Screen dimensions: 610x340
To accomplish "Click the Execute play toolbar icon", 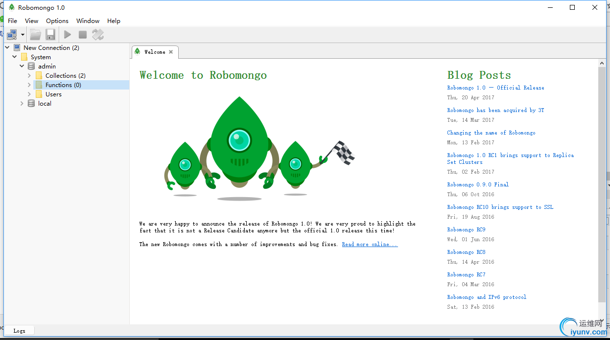I will [x=68, y=34].
